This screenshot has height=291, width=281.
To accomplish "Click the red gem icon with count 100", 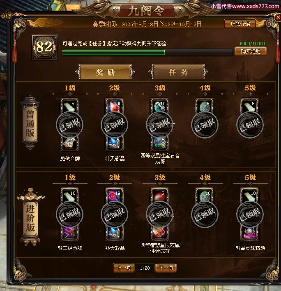I will pyautogui.click(x=114, y=106).
